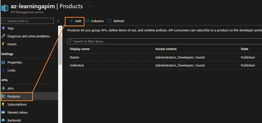Click Unlimited row's Published state

click(248, 65)
